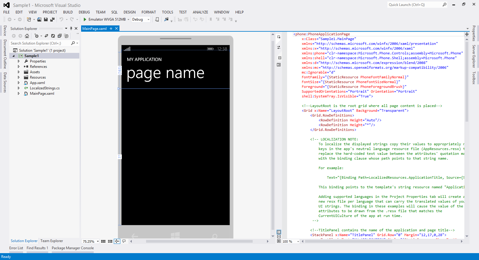This screenshot has width=479, height=260.
Task: Click the Find in Files toolbar icon
Action: 166,19
